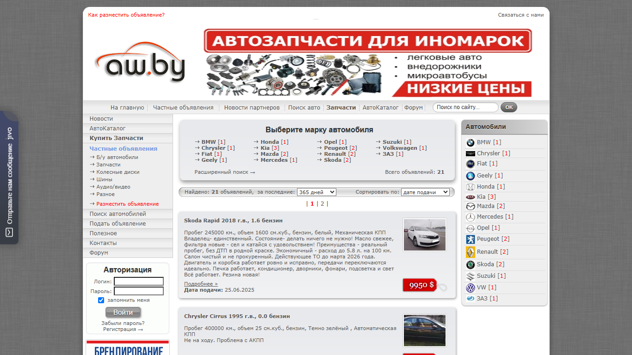Click the Peugeot logo icon in sidebar
Image resolution: width=632 pixels, height=355 pixels.
tap(470, 239)
